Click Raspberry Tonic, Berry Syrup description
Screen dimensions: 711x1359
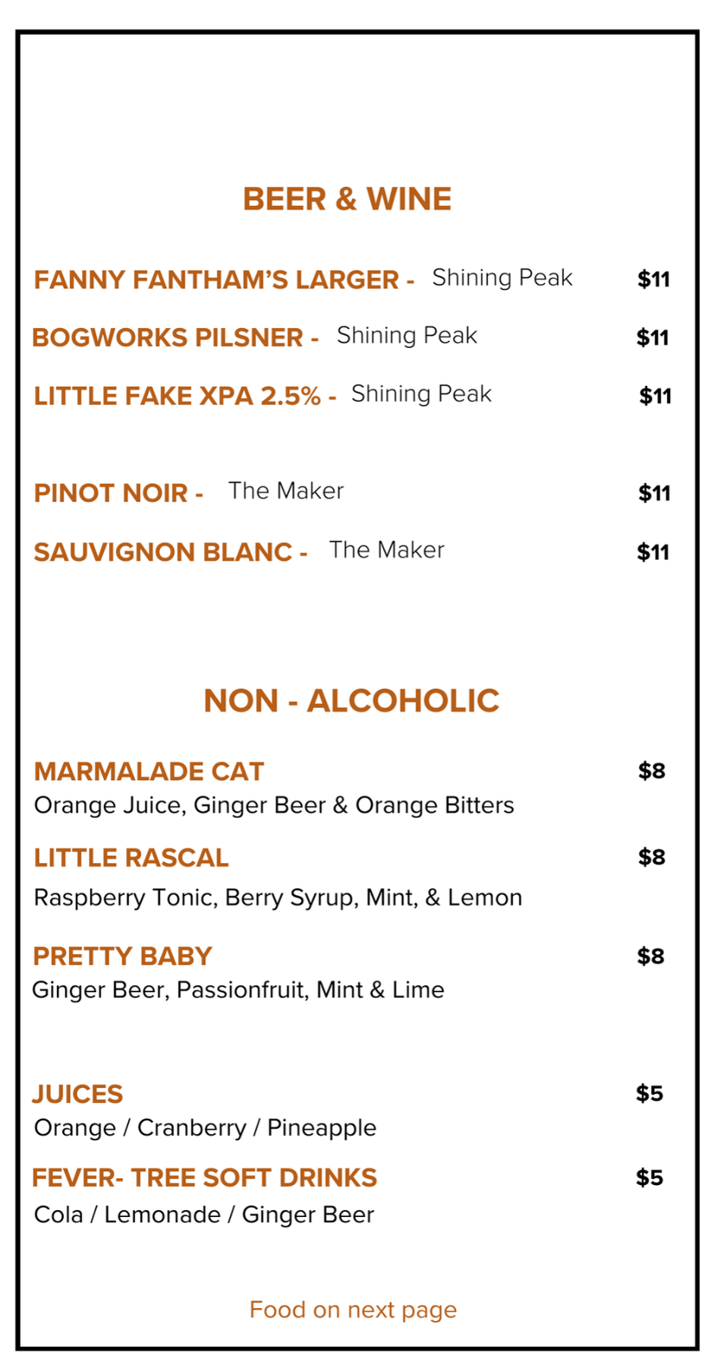point(278,898)
